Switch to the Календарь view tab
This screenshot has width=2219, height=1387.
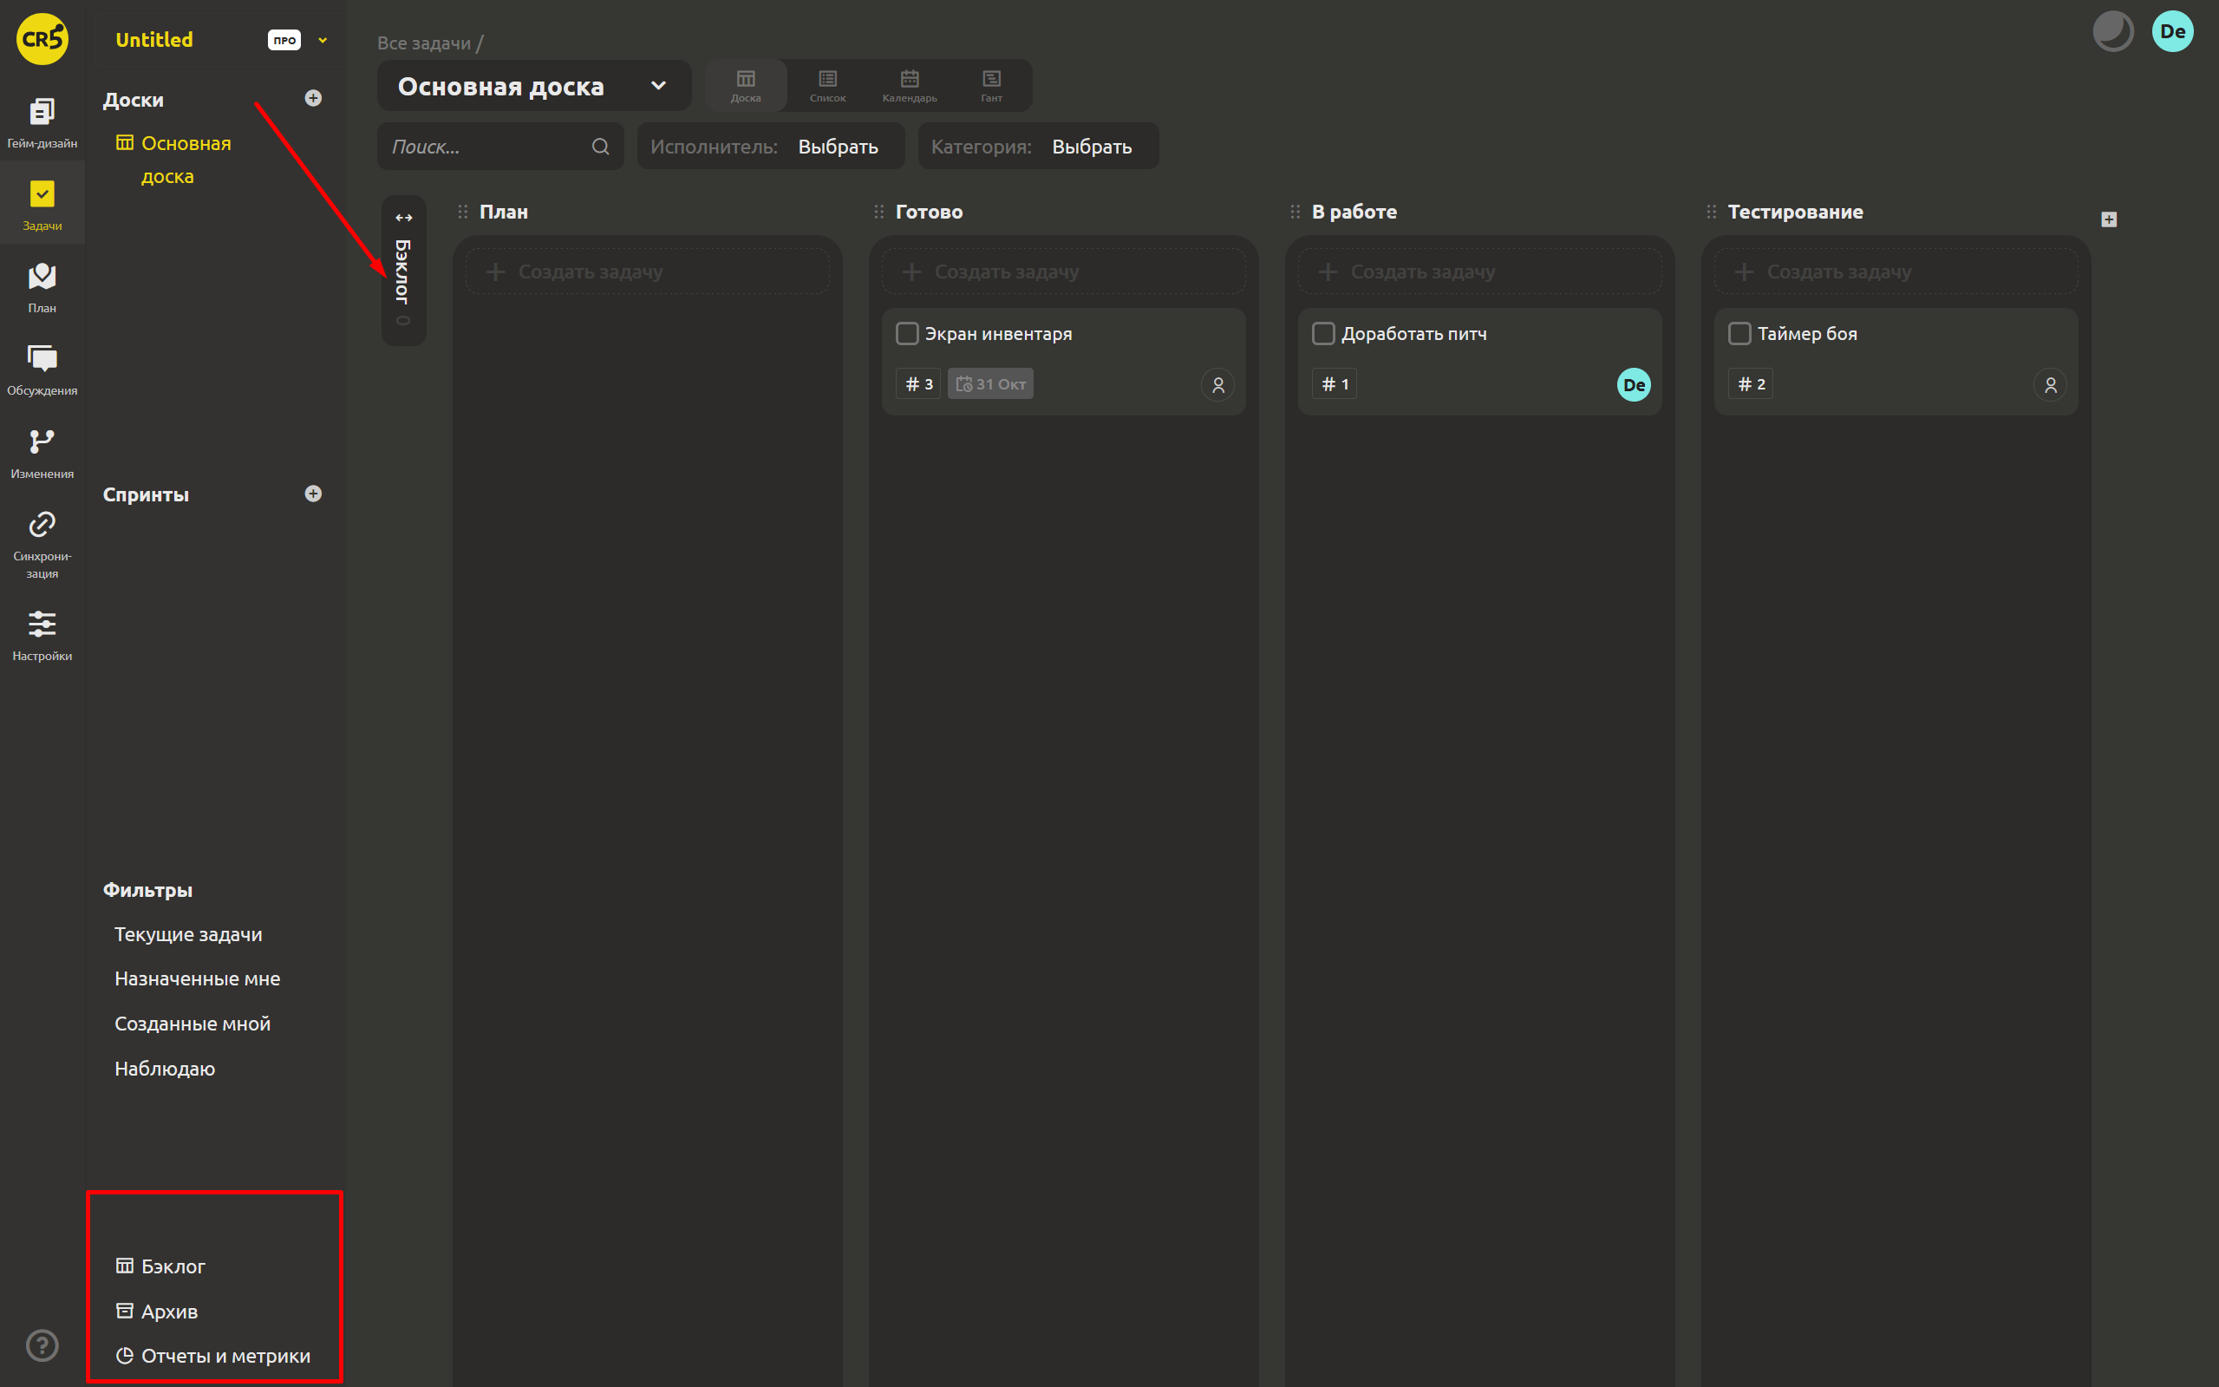point(910,86)
